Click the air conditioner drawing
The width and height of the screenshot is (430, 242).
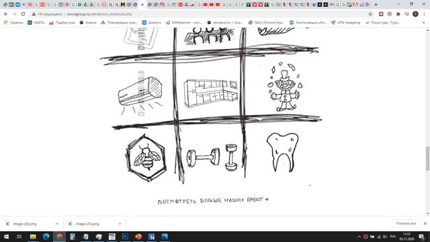coord(140,95)
